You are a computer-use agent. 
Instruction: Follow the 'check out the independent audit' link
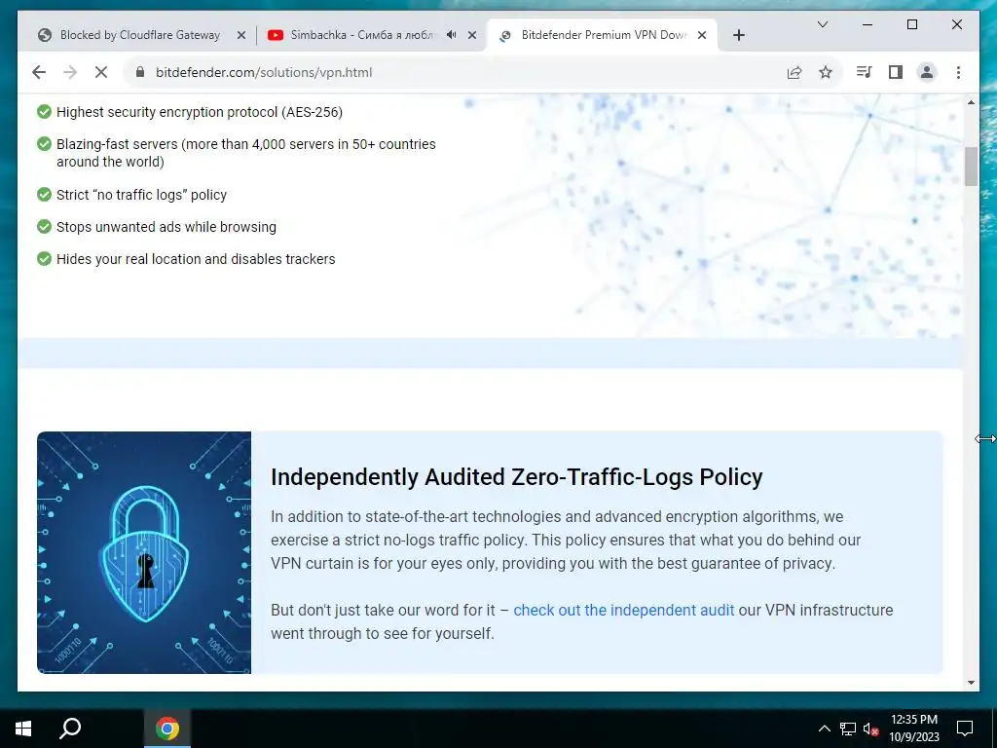coord(624,610)
